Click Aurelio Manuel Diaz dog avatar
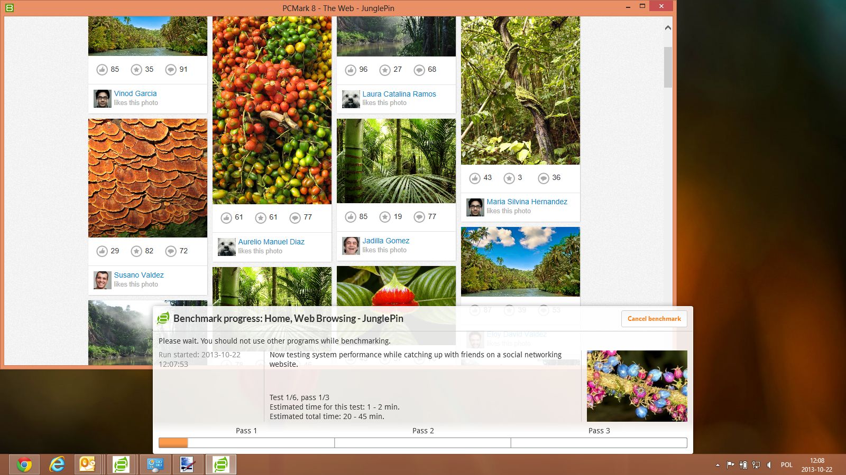 point(227,247)
